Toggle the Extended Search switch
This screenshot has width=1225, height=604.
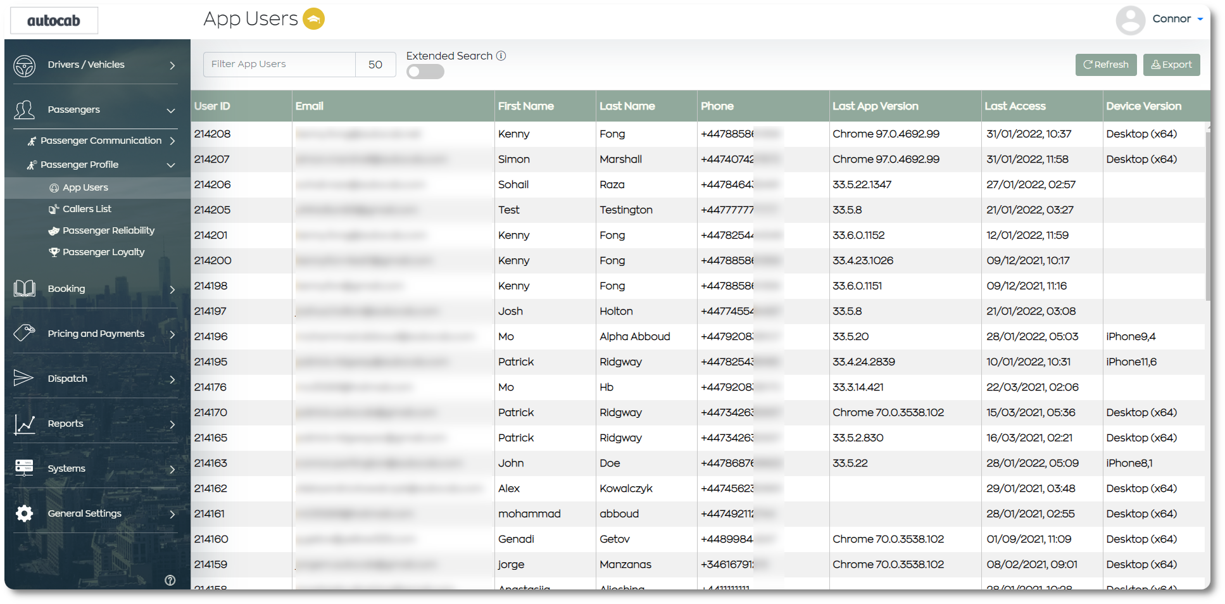[425, 72]
